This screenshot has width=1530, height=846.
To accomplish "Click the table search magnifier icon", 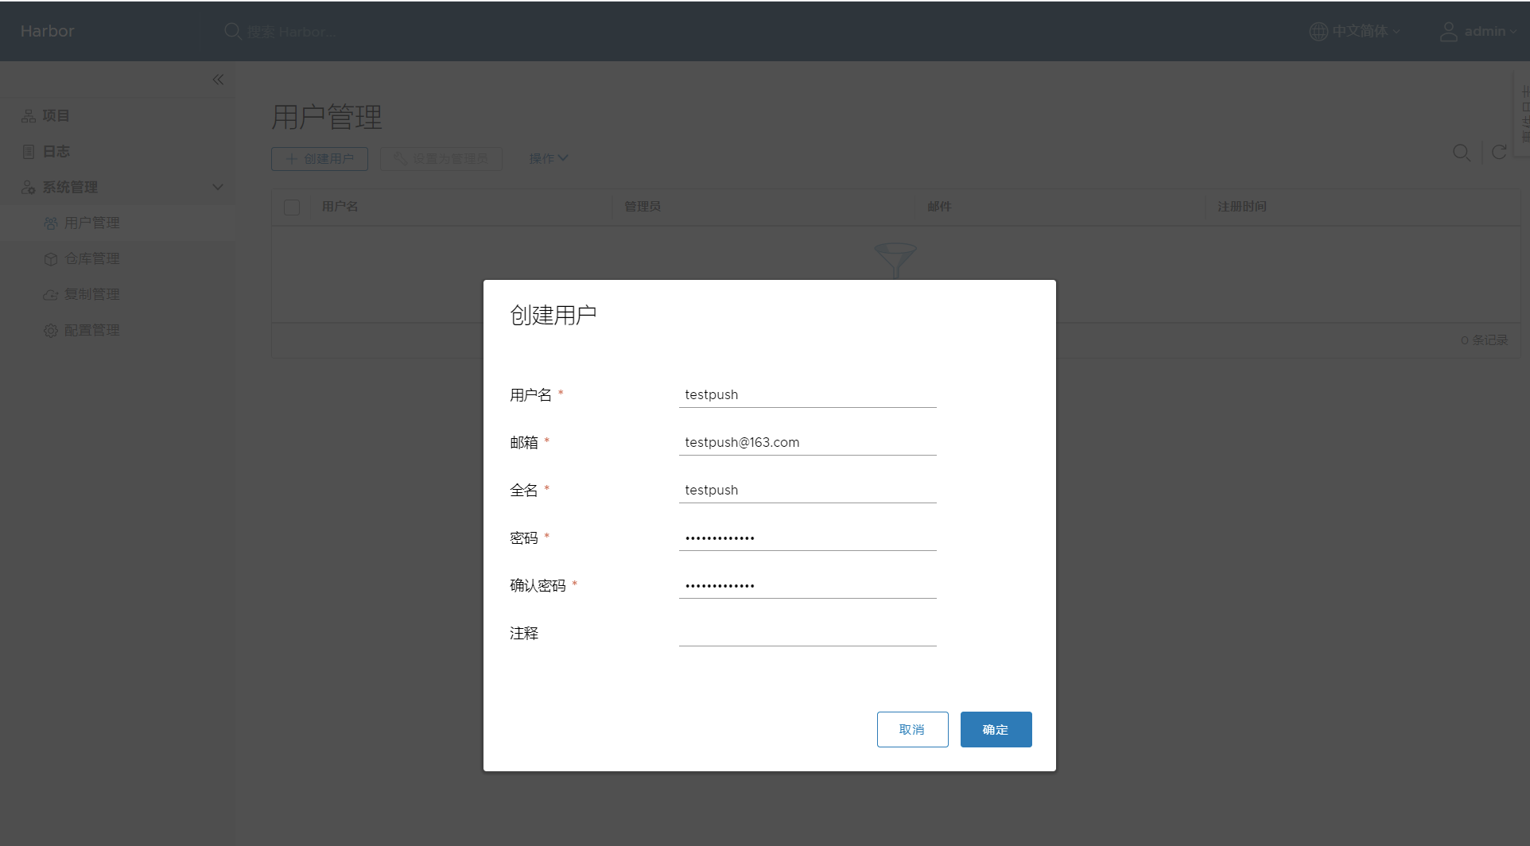I will coord(1461,153).
